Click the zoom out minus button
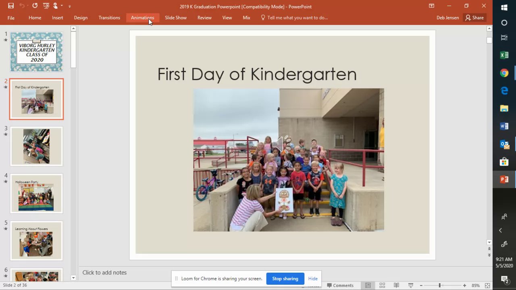Screen dimensions: 516x290 pyautogui.click(x=421, y=286)
